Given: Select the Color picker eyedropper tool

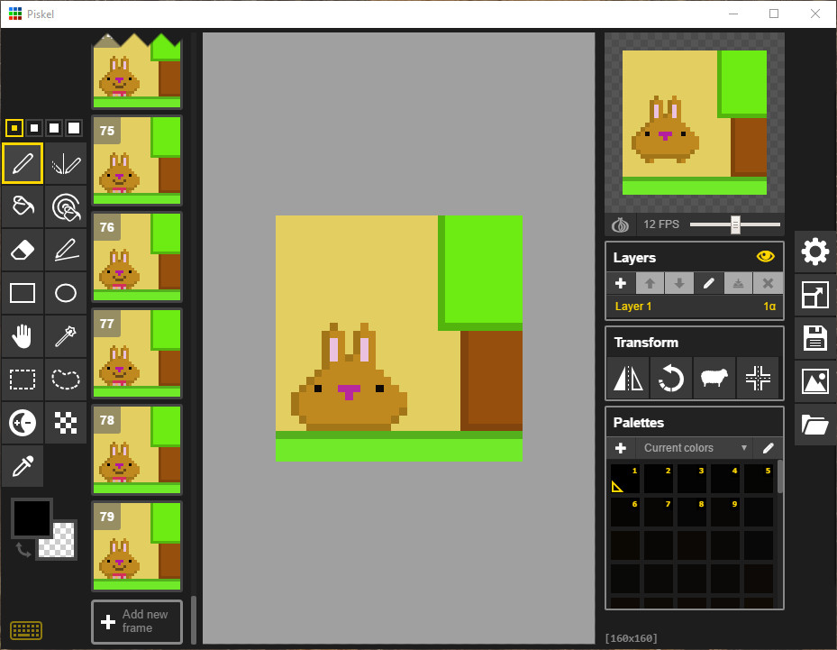Looking at the screenshot, I should point(23,466).
